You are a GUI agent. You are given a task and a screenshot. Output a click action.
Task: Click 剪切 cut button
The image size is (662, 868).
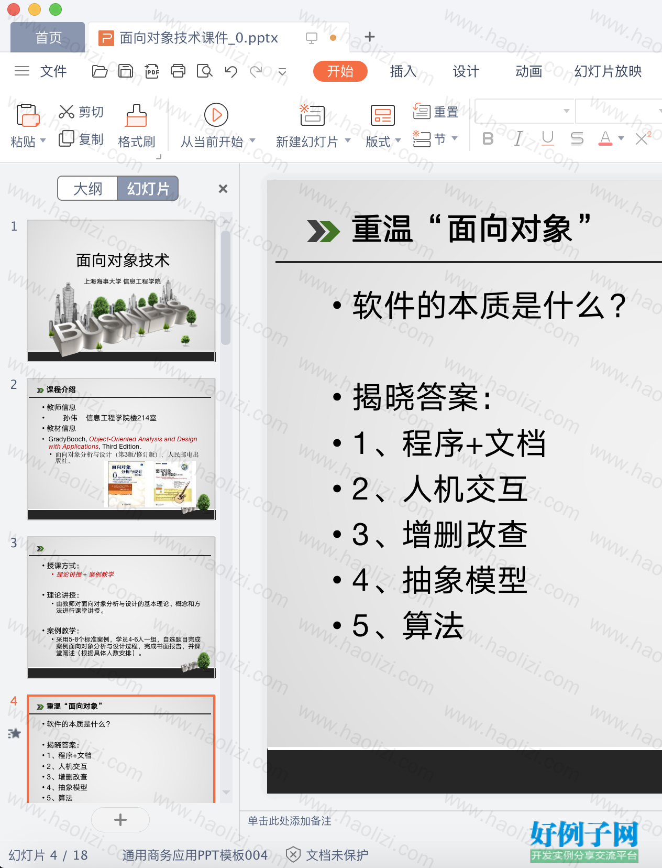tap(81, 112)
